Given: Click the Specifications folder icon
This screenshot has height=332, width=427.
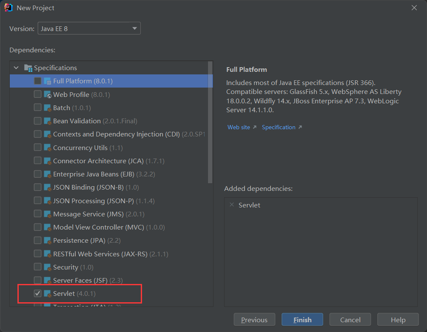Looking at the screenshot, I should point(28,68).
